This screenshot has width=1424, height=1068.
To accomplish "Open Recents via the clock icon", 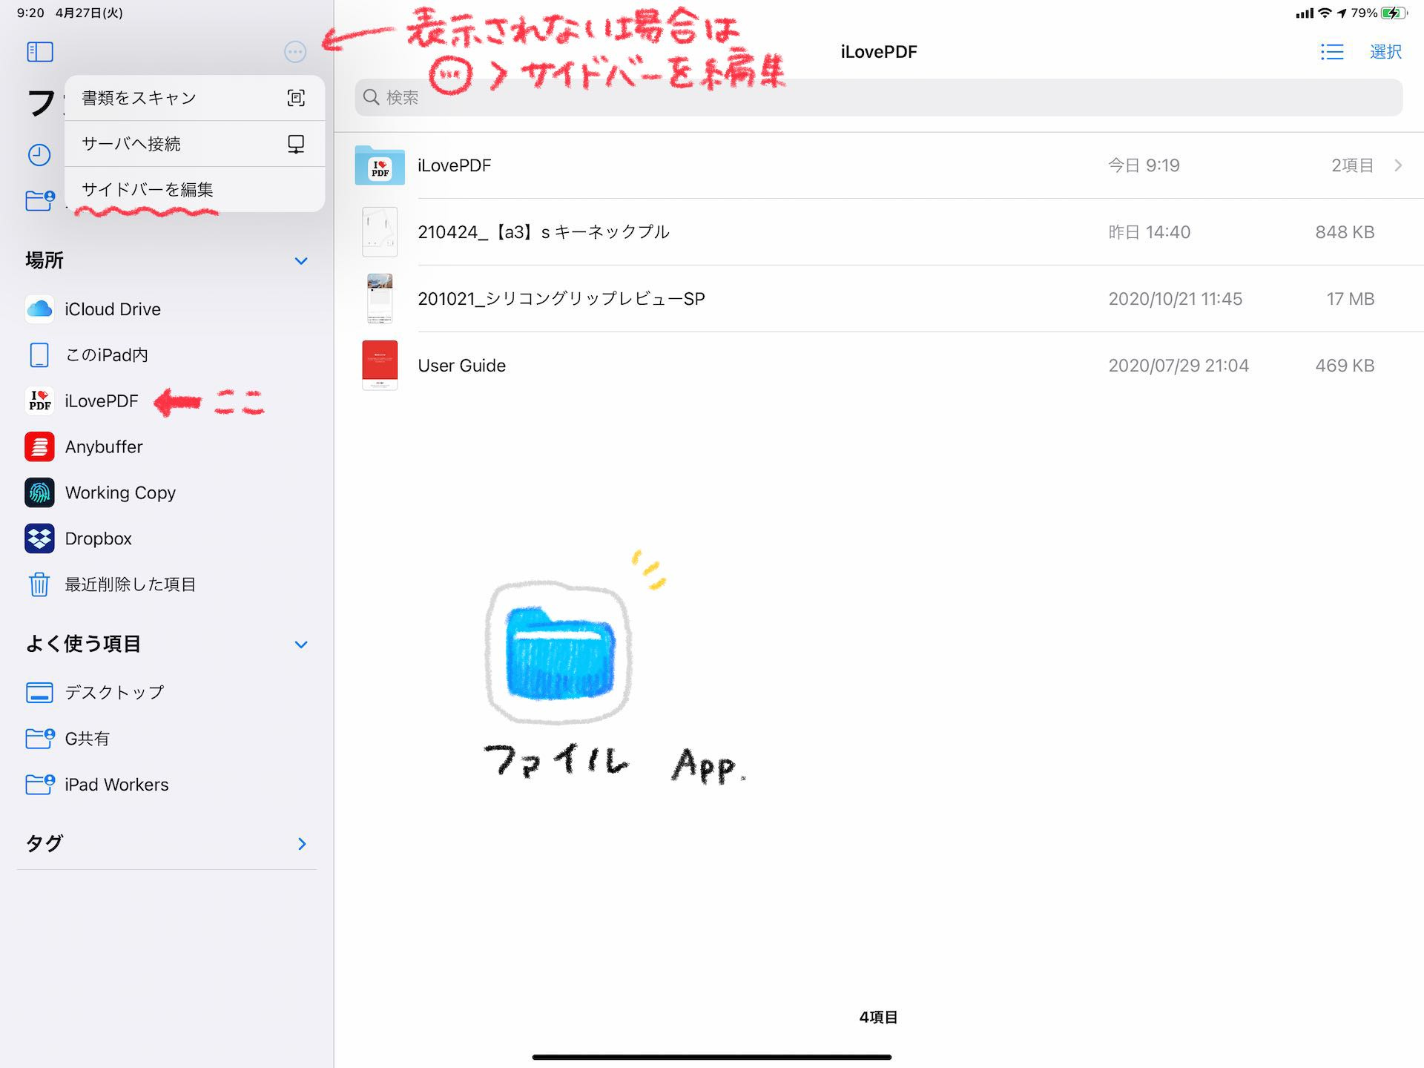I will click(39, 155).
